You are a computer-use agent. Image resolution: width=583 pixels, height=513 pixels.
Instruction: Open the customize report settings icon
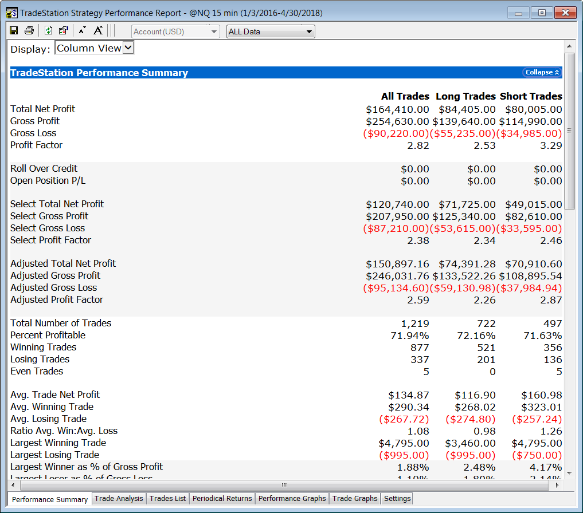(64, 30)
